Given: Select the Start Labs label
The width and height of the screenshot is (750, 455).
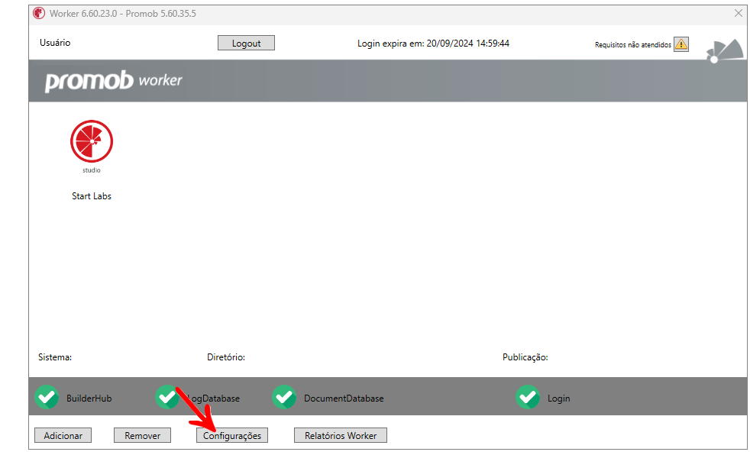Looking at the screenshot, I should [x=92, y=196].
